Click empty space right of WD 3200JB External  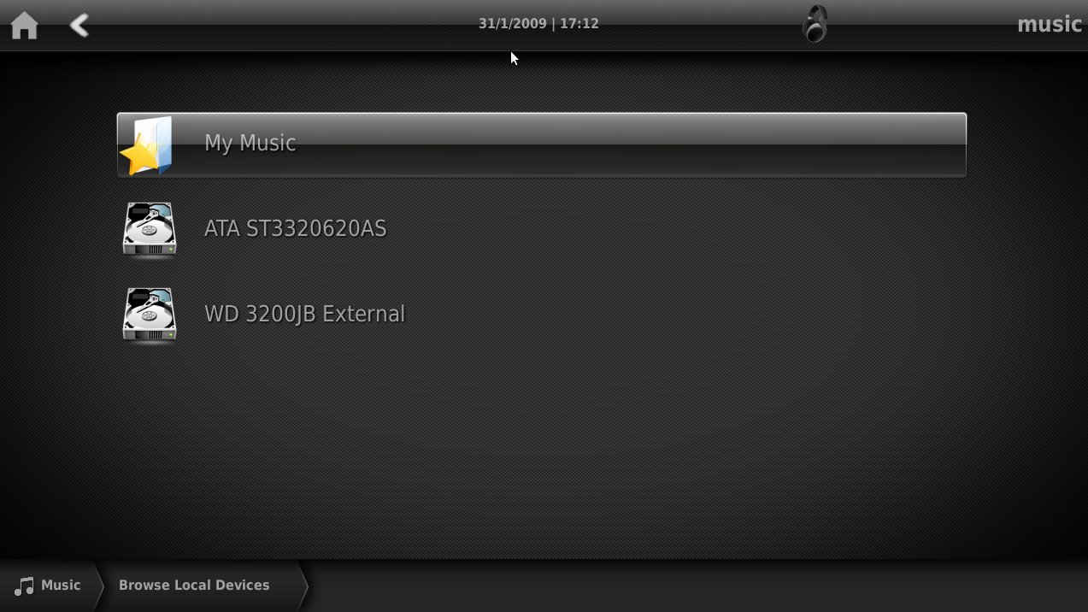tap(685, 314)
